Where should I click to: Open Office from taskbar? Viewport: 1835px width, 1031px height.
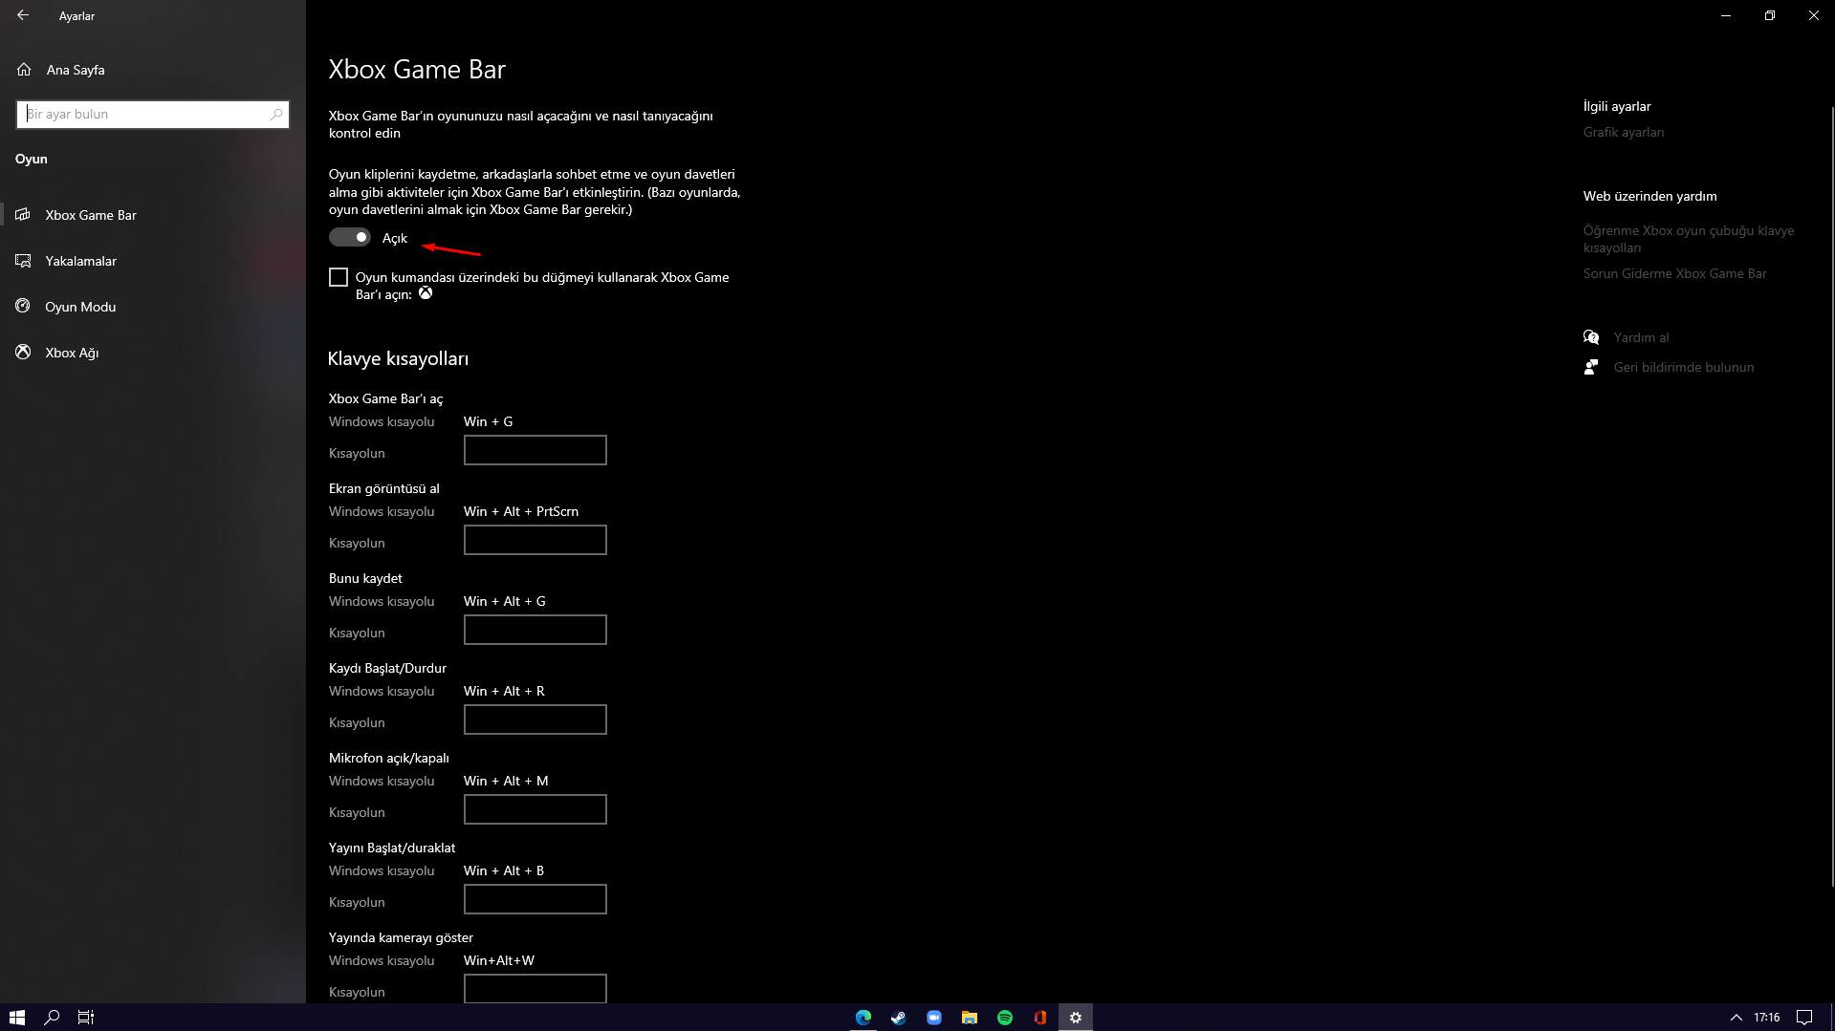point(1040,1018)
